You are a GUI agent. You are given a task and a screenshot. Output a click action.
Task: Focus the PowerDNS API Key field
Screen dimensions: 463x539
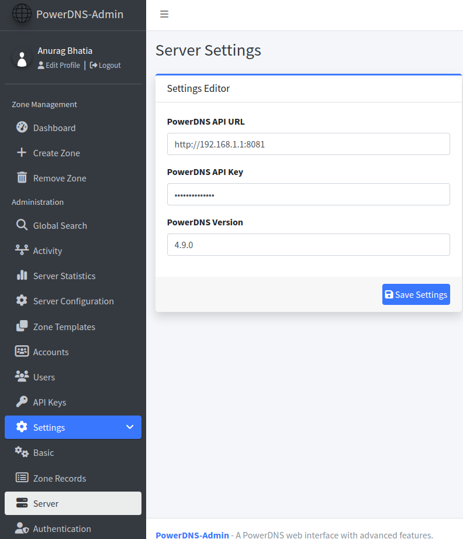click(309, 194)
